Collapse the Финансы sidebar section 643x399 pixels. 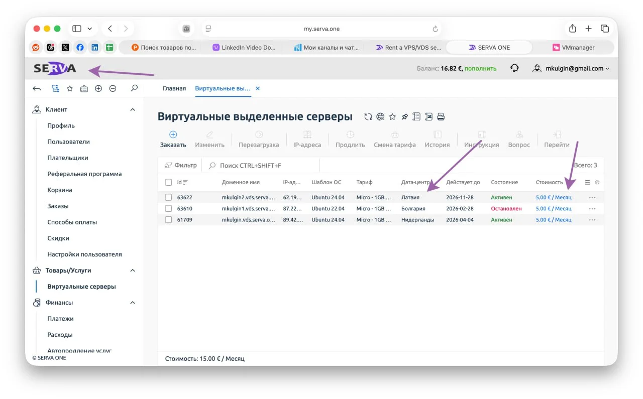pyautogui.click(x=133, y=303)
